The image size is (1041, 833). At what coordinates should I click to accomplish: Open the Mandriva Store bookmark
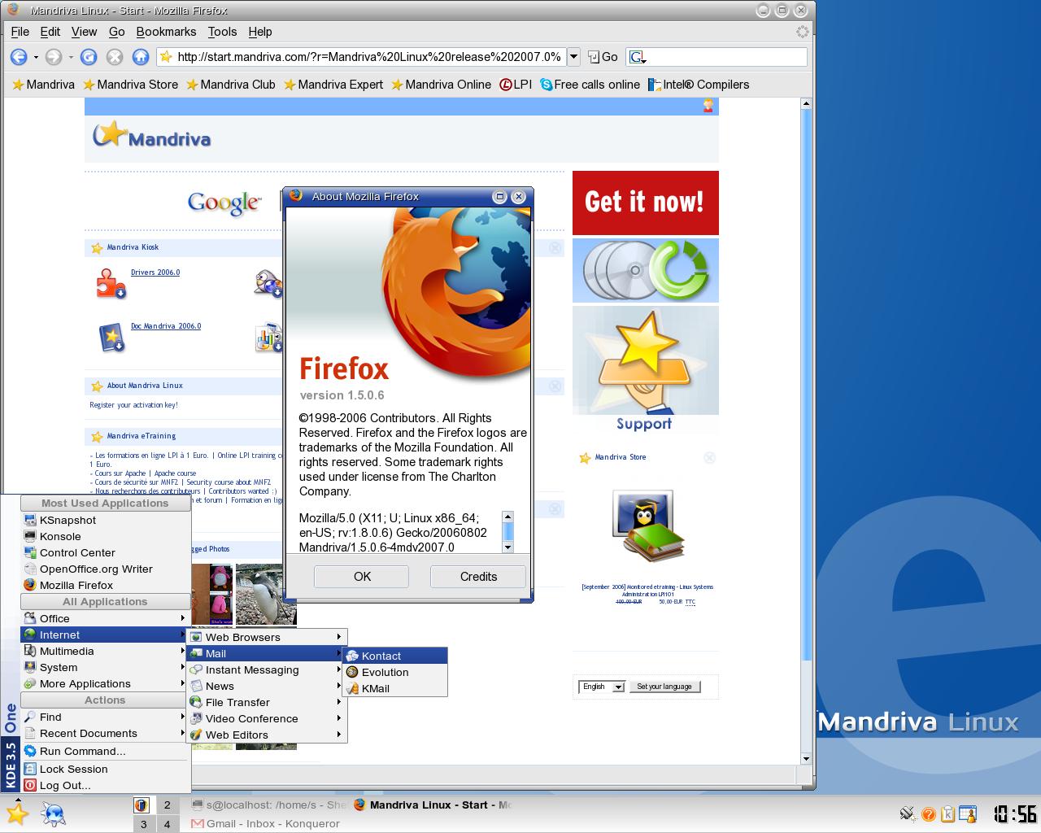(130, 85)
